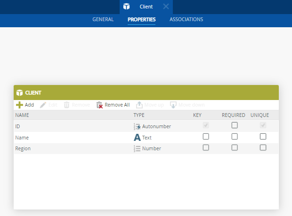Screen dimensions: 292x216
Task: Click the cube icon on the Client tab
Action: pos(126,7)
